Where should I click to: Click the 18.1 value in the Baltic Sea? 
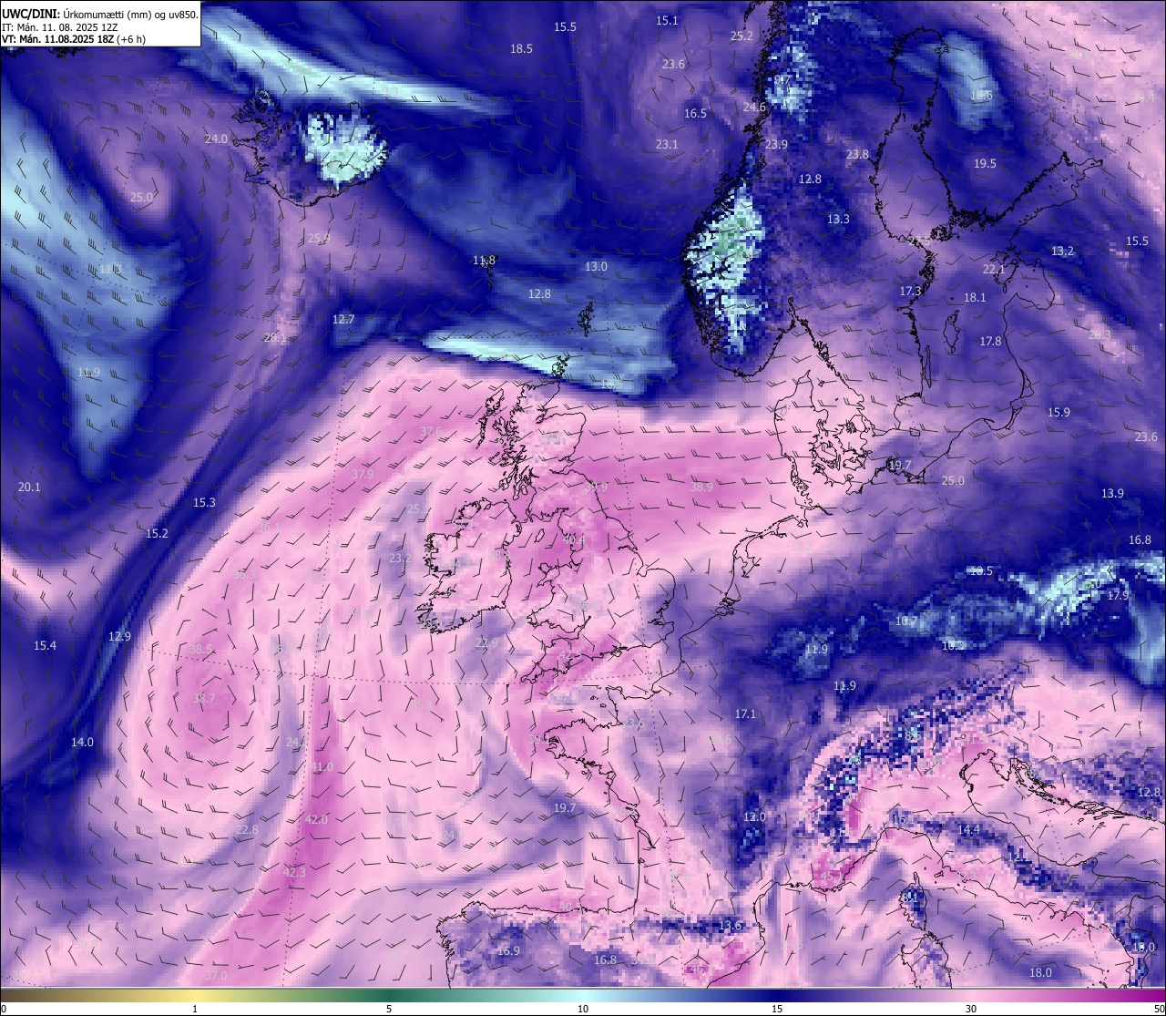tap(975, 298)
